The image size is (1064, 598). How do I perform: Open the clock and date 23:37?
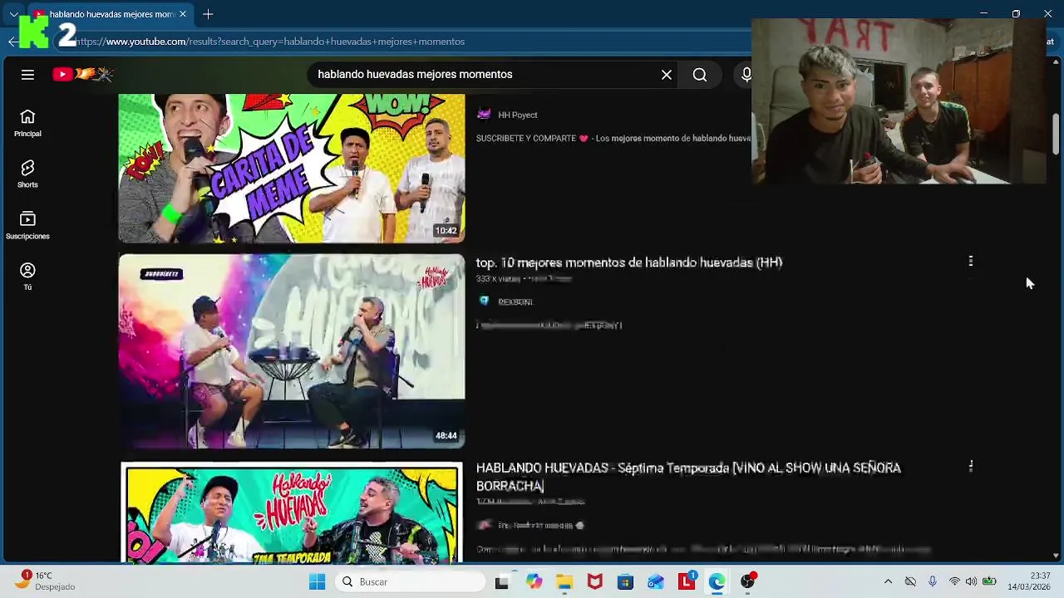pyautogui.click(x=1029, y=581)
